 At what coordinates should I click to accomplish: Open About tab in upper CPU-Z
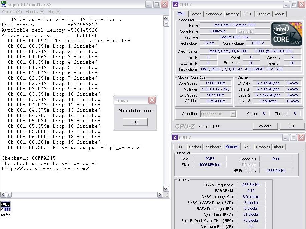[x=279, y=14]
